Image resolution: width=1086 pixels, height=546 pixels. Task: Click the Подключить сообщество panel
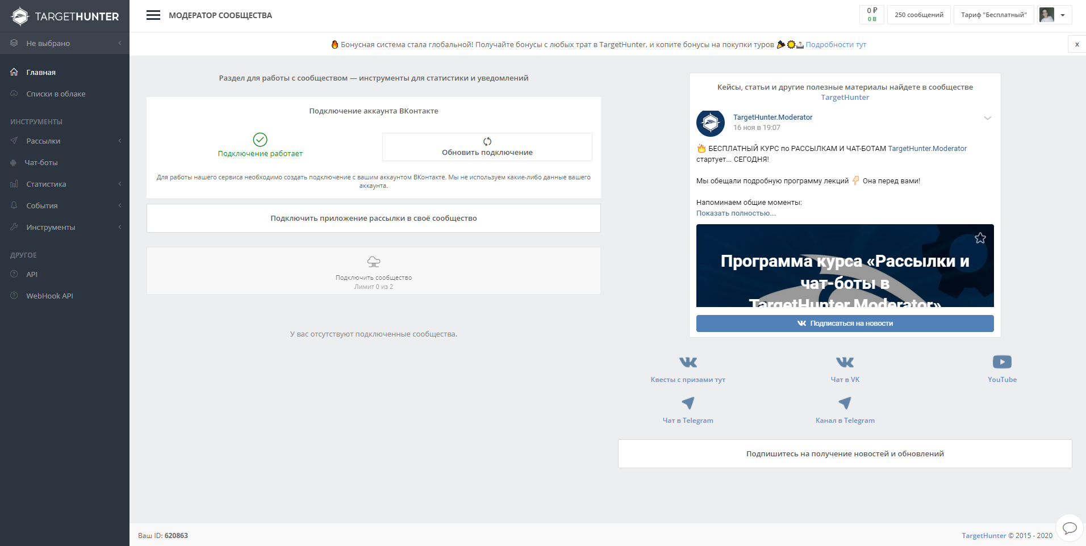coord(374,271)
